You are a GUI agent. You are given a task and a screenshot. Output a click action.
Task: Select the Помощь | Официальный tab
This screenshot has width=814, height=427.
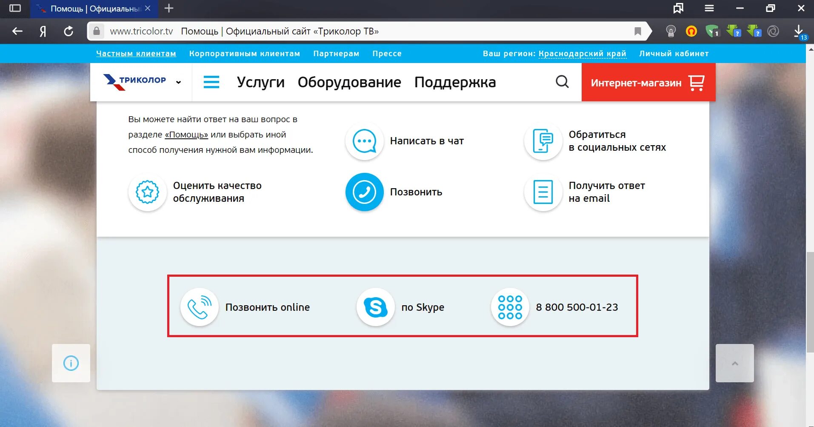pos(94,9)
